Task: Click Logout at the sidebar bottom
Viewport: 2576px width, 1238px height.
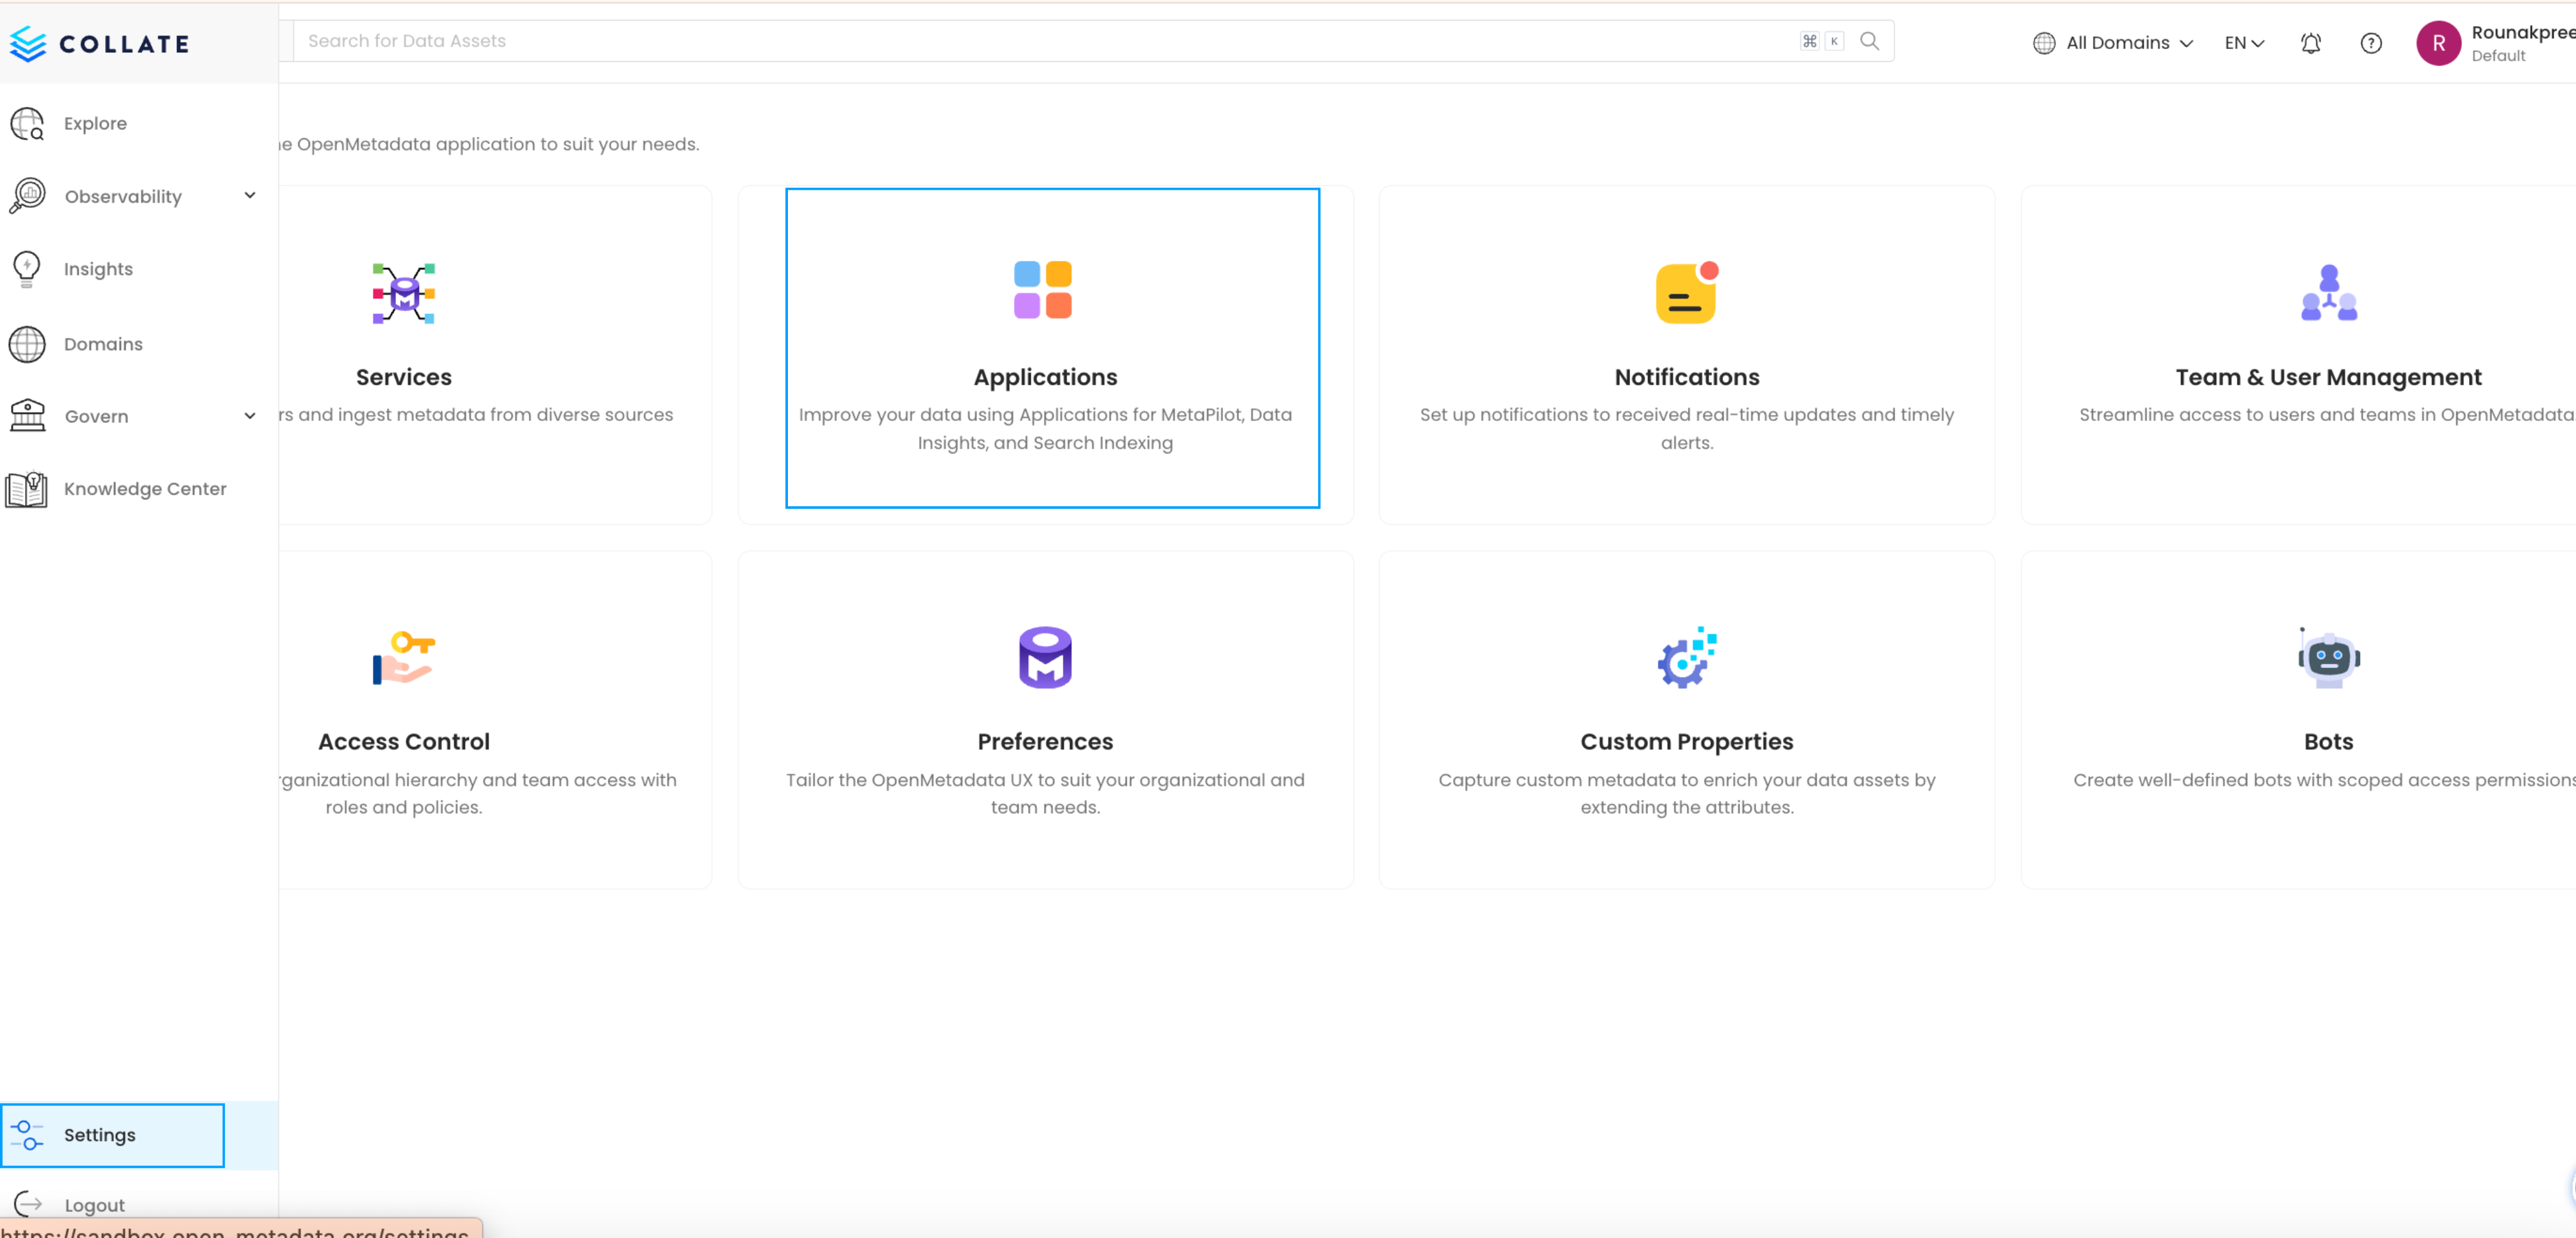Action: tap(94, 1204)
